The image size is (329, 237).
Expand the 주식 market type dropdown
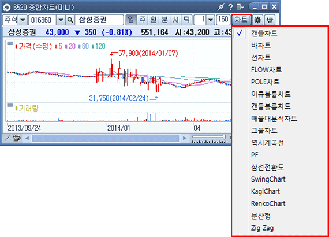[x=23, y=20]
